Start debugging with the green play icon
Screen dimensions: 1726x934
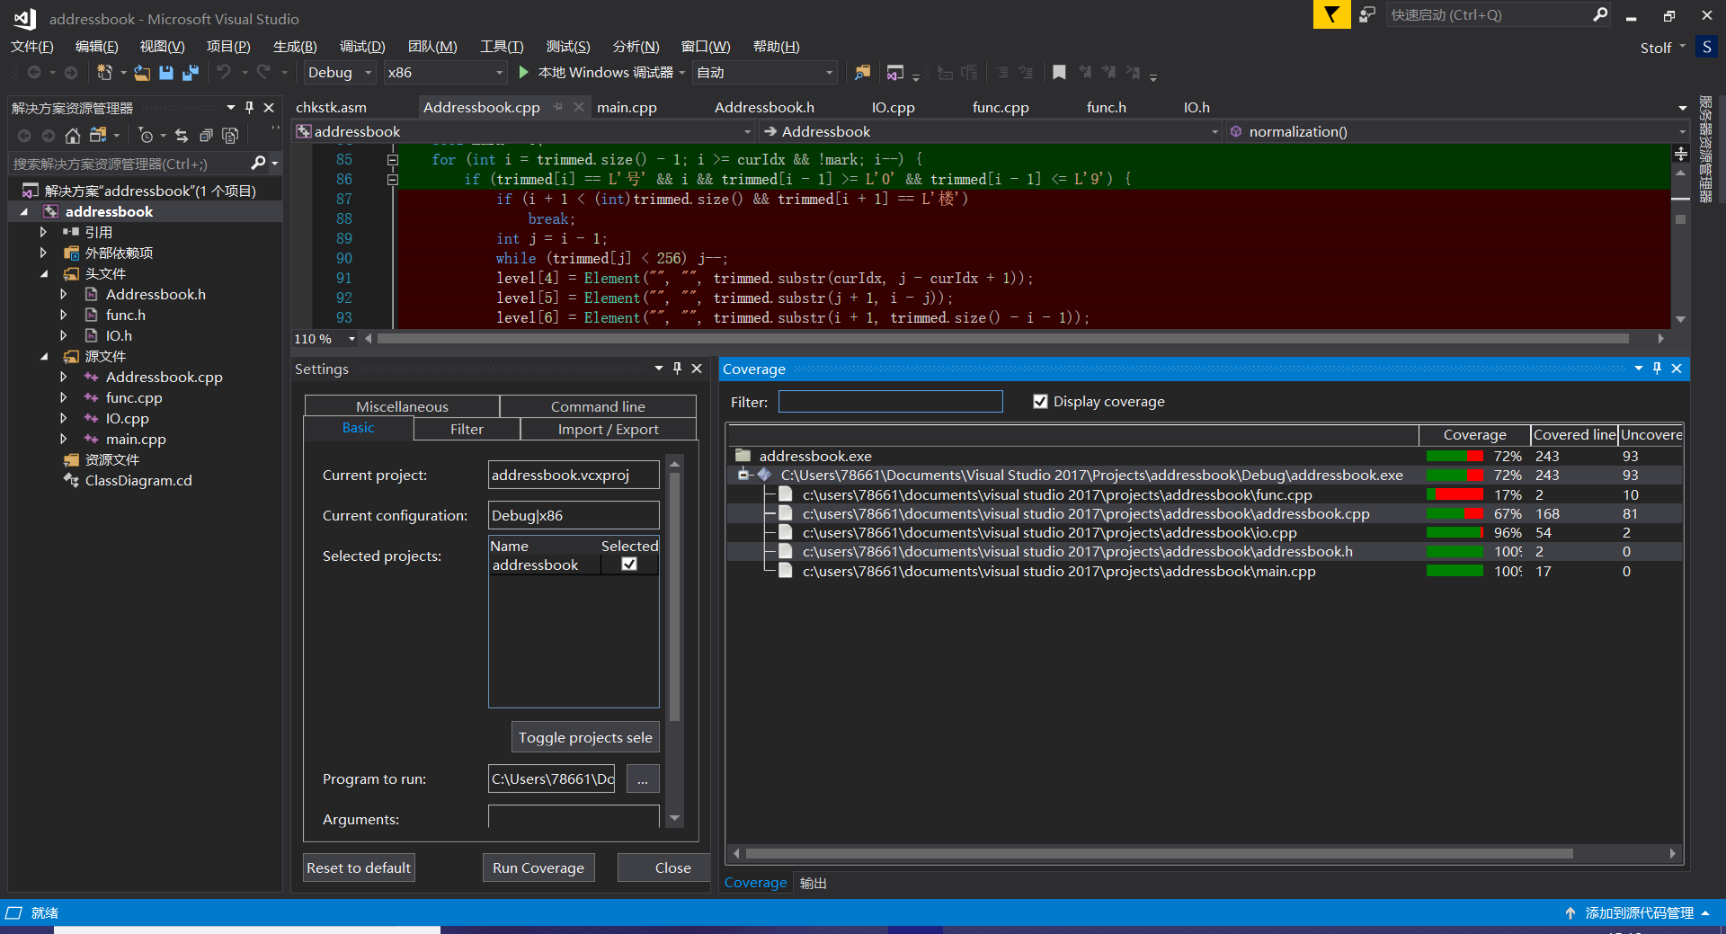[523, 72]
